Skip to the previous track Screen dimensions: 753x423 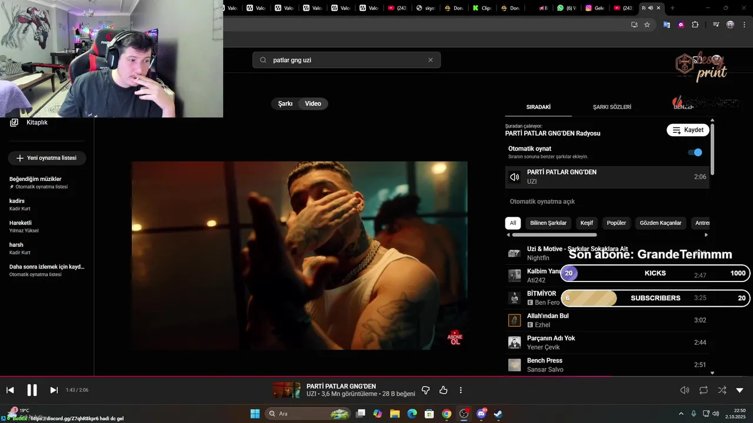point(10,390)
